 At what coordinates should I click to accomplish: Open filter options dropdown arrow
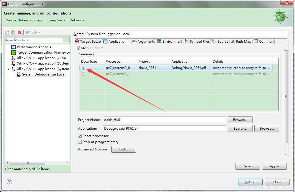pos(40,32)
